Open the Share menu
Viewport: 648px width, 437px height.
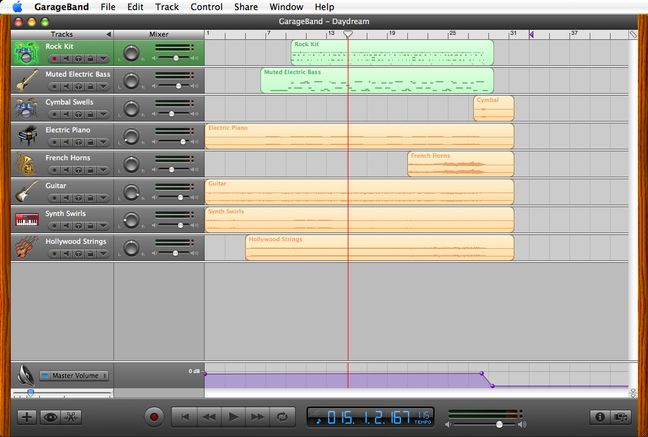(246, 7)
